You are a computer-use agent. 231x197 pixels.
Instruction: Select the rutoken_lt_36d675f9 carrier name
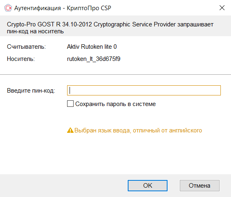tap(94, 59)
